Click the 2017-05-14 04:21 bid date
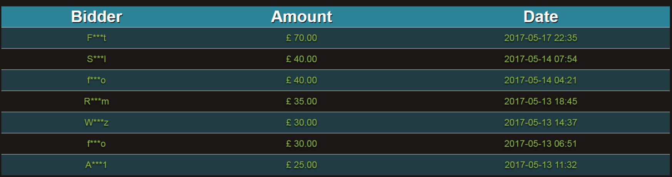 point(540,80)
